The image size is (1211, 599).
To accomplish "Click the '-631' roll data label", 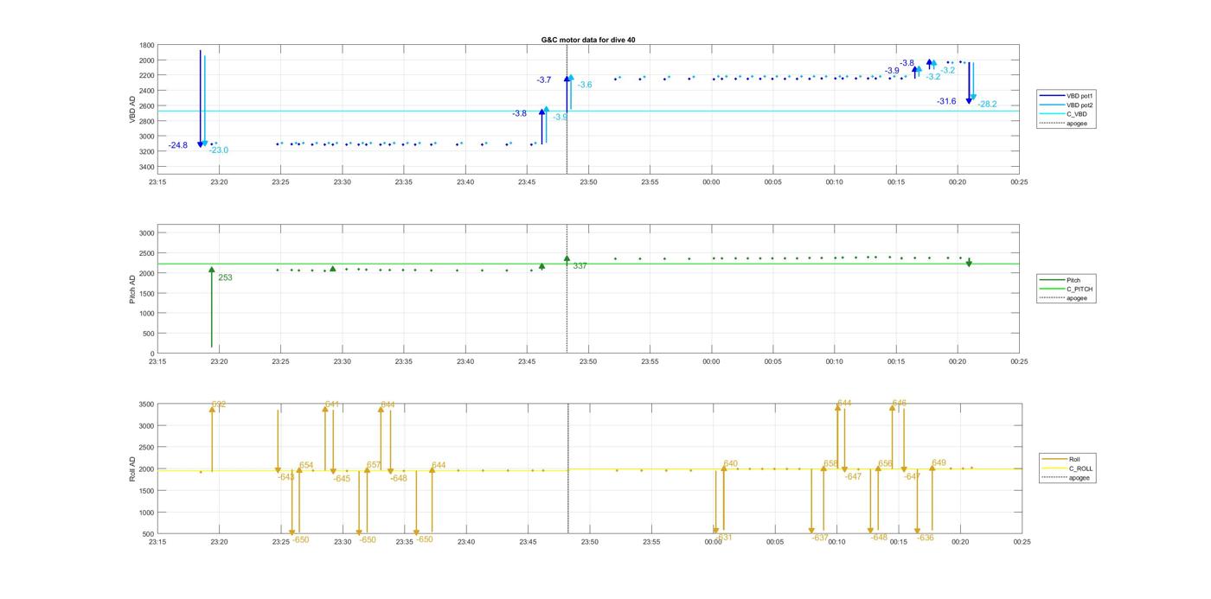I will coord(724,538).
